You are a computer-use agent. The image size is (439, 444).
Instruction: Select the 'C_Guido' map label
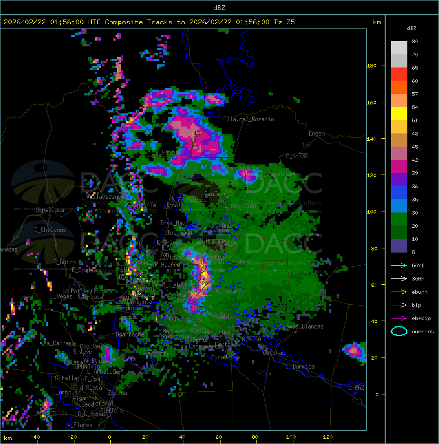click(x=64, y=262)
